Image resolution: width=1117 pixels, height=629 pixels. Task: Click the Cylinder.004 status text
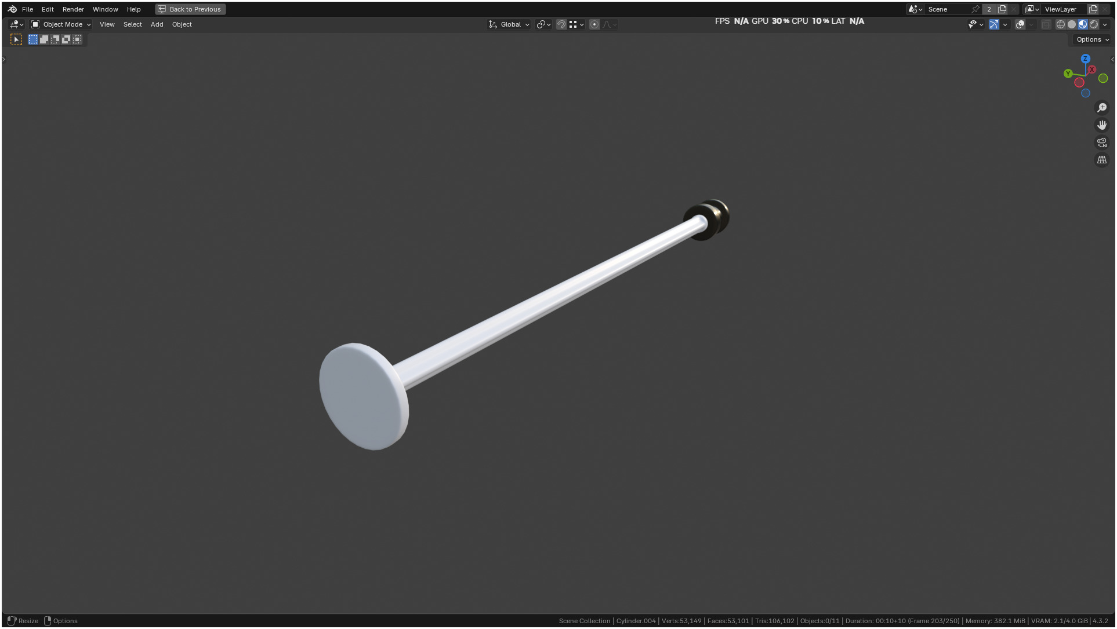[x=636, y=621]
